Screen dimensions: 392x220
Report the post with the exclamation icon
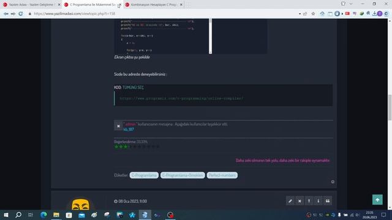tap(309, 201)
